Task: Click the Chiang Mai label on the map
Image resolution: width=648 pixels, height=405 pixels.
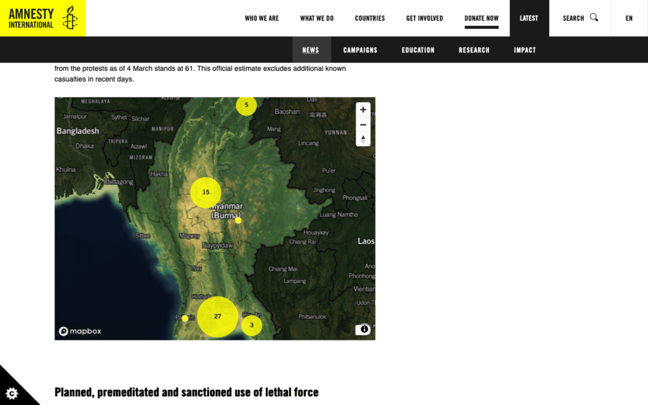Action: tap(283, 269)
